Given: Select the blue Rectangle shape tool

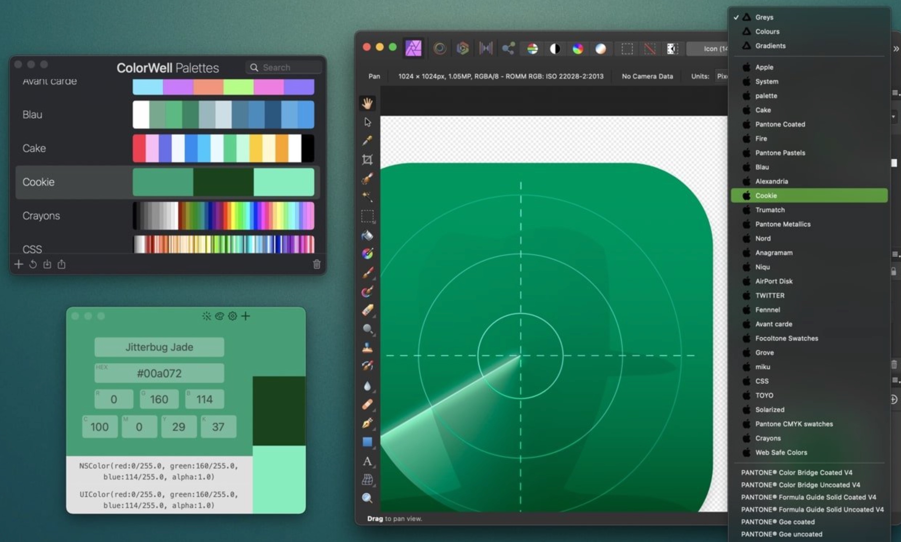Looking at the screenshot, I should (367, 442).
